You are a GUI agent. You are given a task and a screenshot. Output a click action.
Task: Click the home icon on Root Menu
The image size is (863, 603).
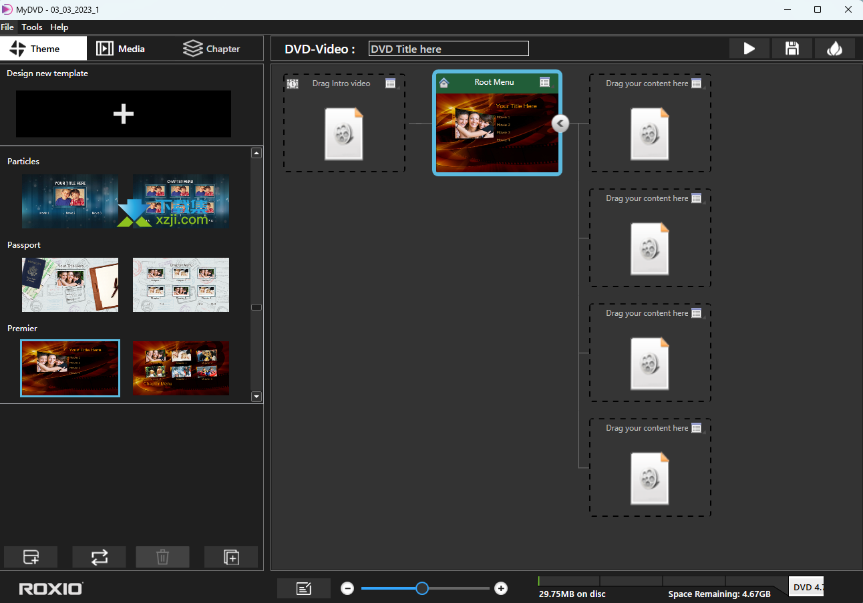pos(444,83)
